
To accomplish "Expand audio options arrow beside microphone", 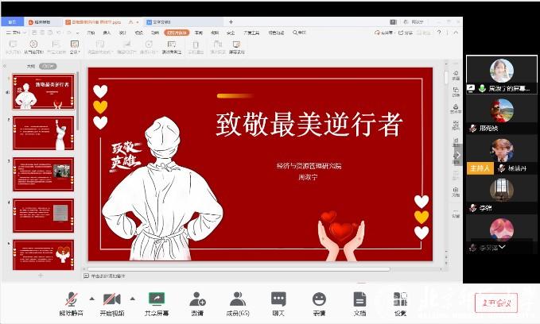I will [x=91, y=299].
